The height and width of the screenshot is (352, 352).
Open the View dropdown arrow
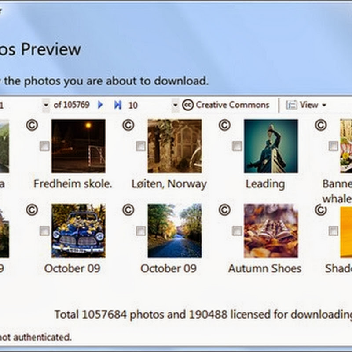(324, 105)
